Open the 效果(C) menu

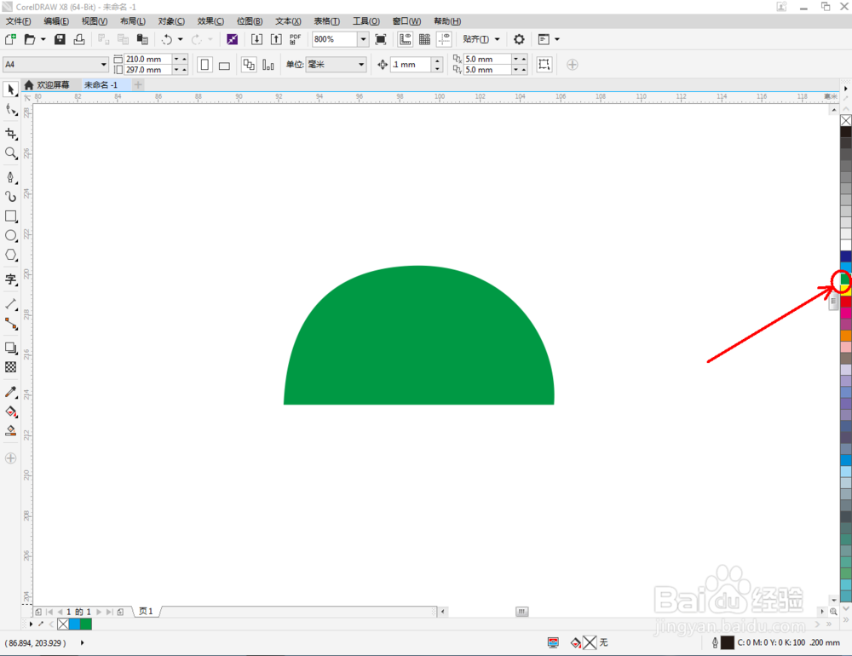210,21
